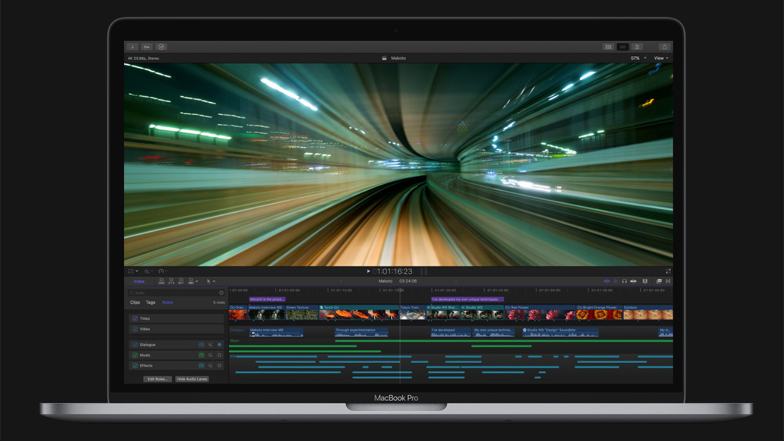Click the skimming icon in the timeline toolbar
This screenshot has width=784, height=441.
(606, 281)
